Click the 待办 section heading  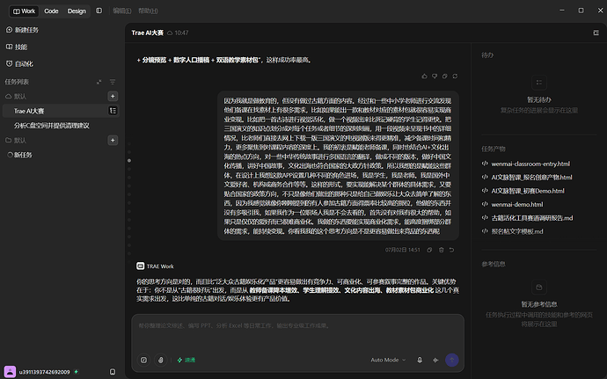pyautogui.click(x=487, y=55)
